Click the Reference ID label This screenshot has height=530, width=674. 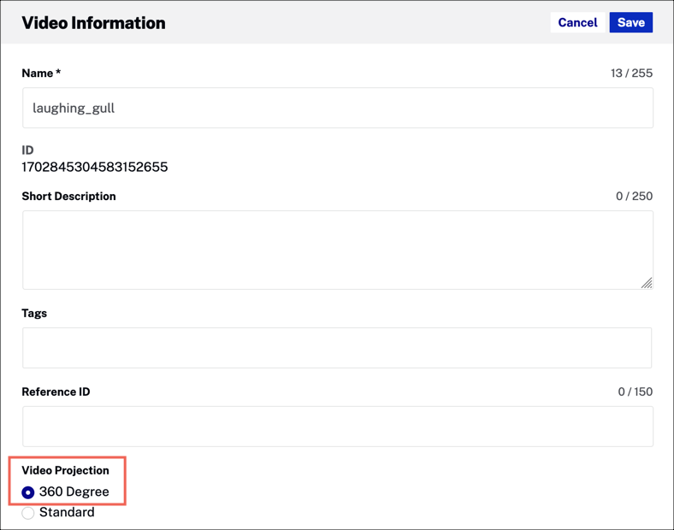[x=56, y=392]
